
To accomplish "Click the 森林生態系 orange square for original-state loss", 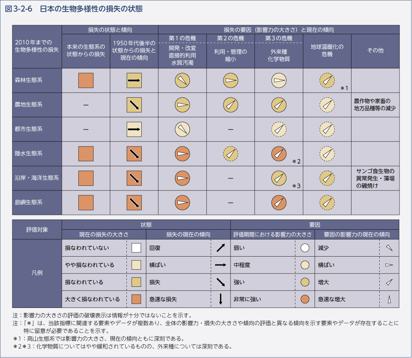I will [86, 80].
